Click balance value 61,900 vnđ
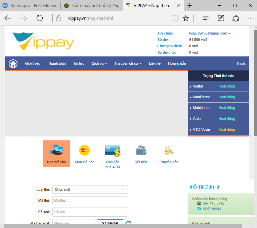 pos(198,40)
